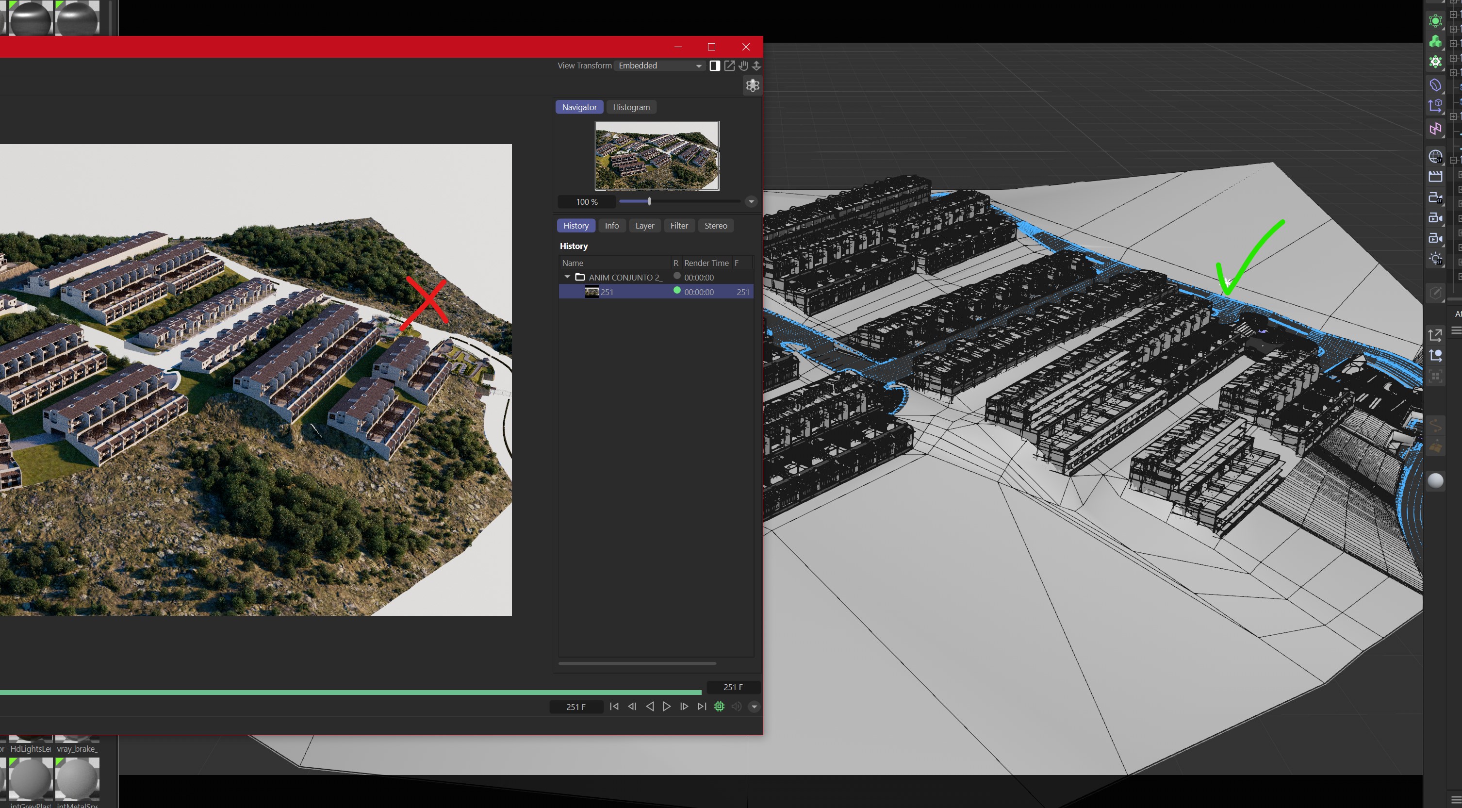Toggle the green RAM preview chip icon
The width and height of the screenshot is (1462, 808).
coord(719,707)
